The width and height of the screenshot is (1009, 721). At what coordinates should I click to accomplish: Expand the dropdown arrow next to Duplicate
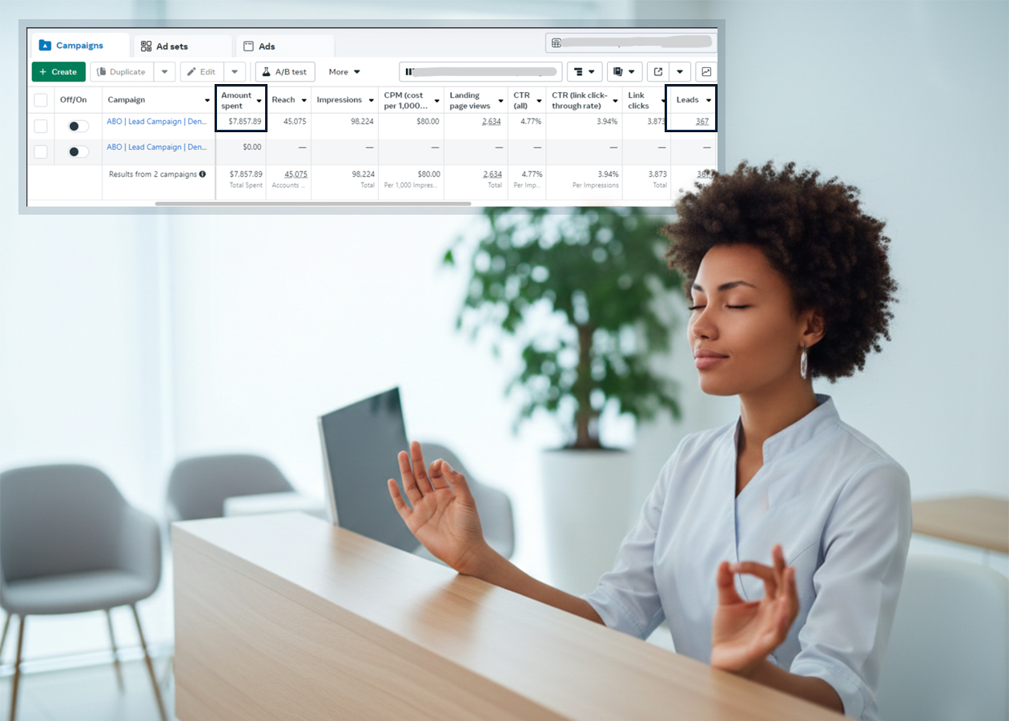[164, 72]
